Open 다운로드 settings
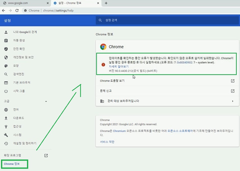240x171 pixels. pos(19,118)
